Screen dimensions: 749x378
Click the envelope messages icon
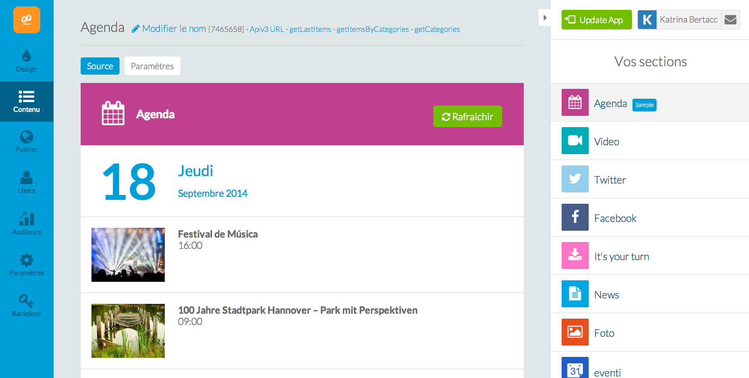(730, 20)
